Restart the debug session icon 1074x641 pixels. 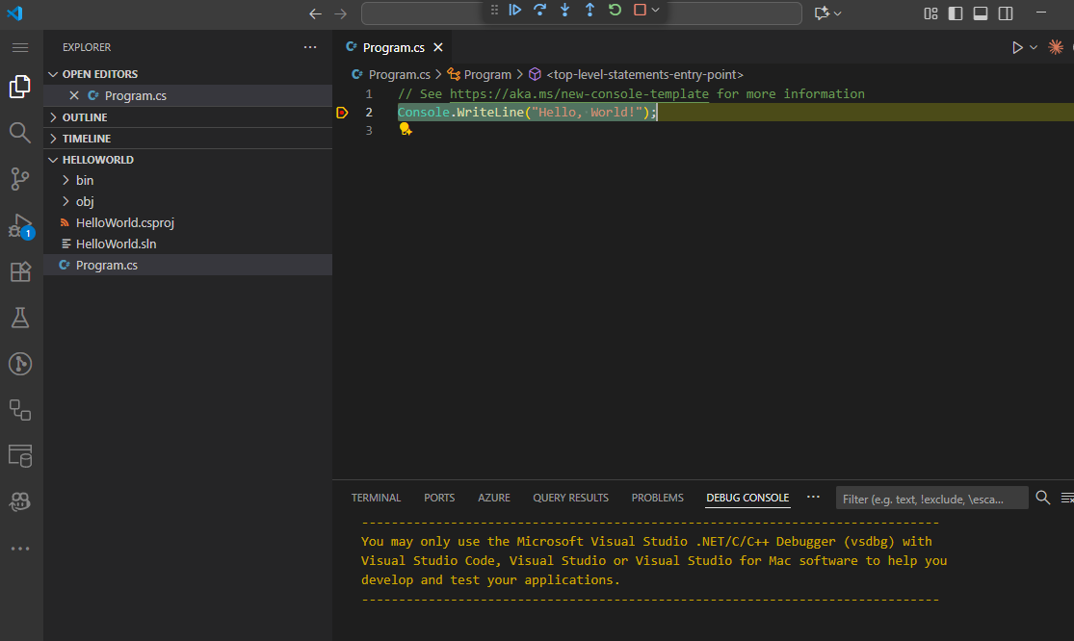click(x=614, y=11)
